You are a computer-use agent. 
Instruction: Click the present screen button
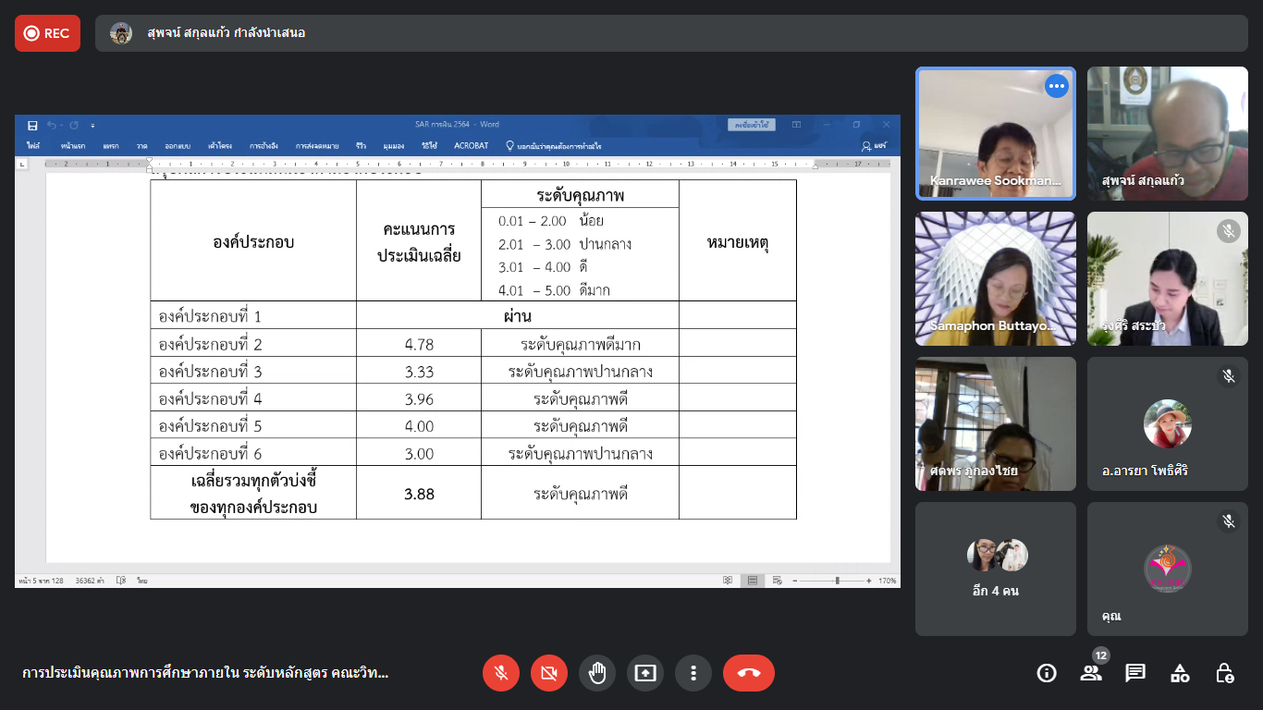pos(645,673)
